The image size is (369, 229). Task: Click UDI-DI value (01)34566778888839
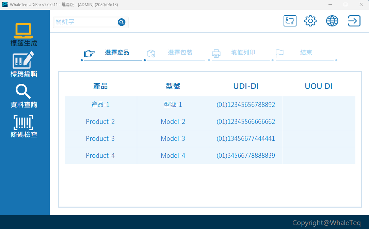click(246, 155)
